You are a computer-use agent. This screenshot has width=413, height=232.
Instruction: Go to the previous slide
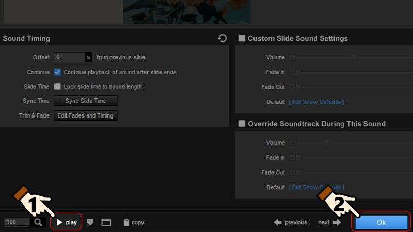[x=290, y=222]
